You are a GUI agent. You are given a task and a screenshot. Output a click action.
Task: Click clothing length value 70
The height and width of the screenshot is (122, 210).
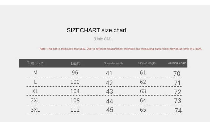click(x=177, y=74)
